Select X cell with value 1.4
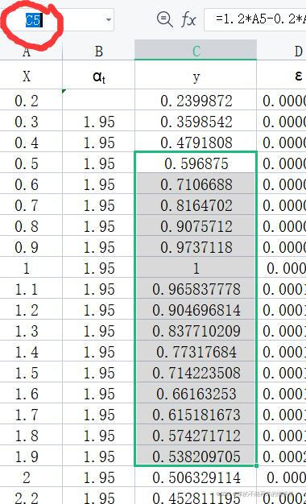 [31, 352]
